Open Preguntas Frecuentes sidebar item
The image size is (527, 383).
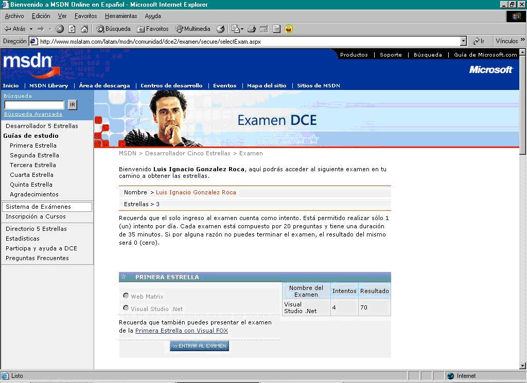point(37,258)
